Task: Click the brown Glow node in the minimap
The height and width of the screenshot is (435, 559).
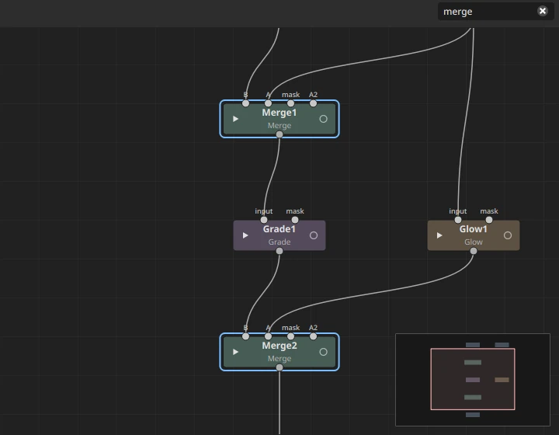Action: click(502, 380)
